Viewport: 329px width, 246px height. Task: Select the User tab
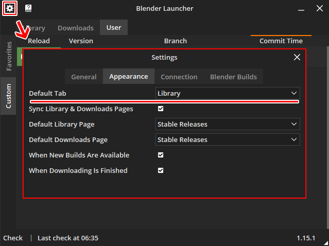[114, 28]
